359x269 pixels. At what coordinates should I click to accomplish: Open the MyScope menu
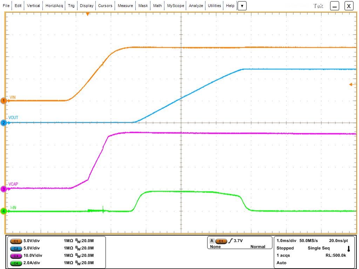(x=175, y=6)
